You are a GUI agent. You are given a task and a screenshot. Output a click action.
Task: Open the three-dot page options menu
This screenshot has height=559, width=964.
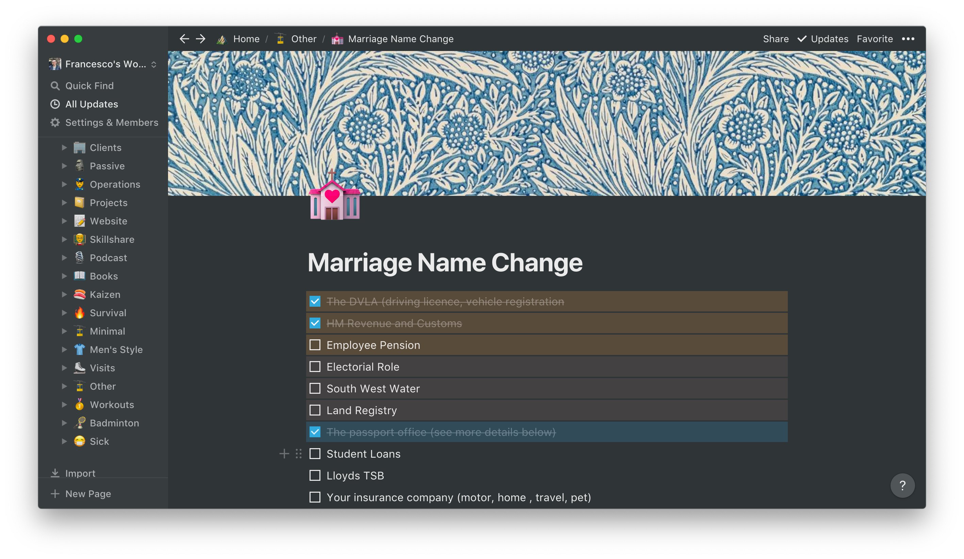tap(908, 39)
